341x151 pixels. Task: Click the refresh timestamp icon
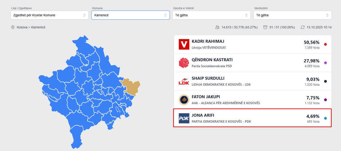pyautogui.click(x=303, y=27)
